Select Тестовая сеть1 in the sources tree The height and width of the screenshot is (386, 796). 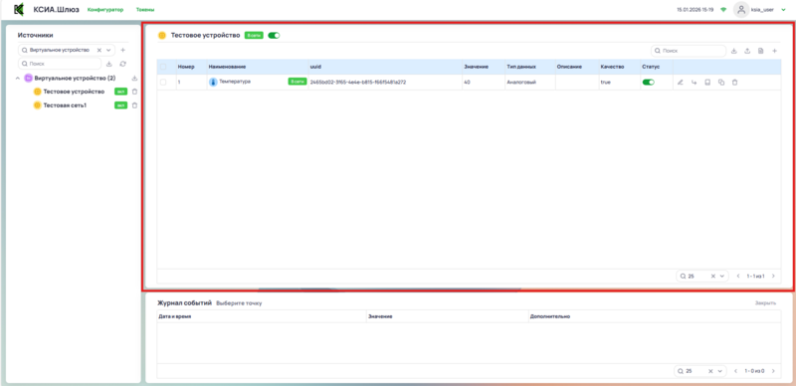65,105
